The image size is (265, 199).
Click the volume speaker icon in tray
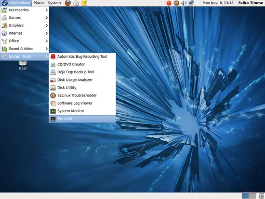point(184,3)
